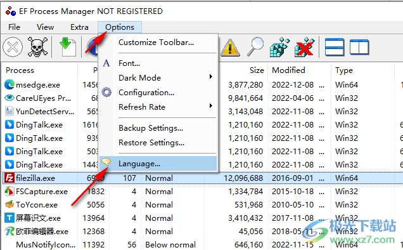Screen dimensions: 403x250
Task: Click modified date 2016-09-01
Action: point(293,178)
